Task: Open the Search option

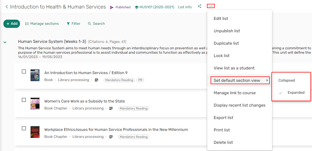Action: coord(96,24)
